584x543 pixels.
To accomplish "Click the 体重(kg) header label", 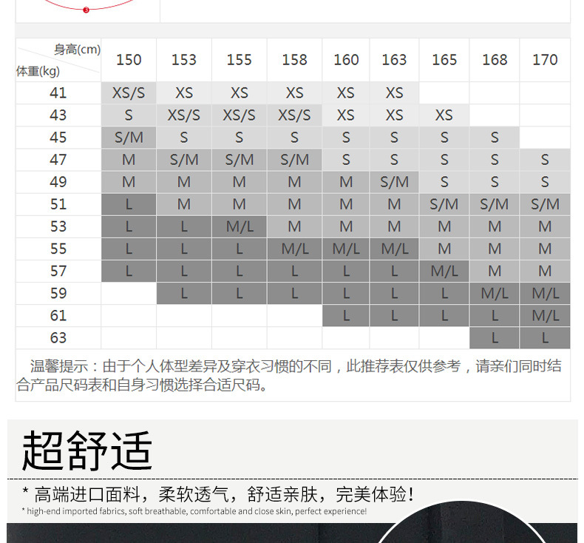I will 38,72.
